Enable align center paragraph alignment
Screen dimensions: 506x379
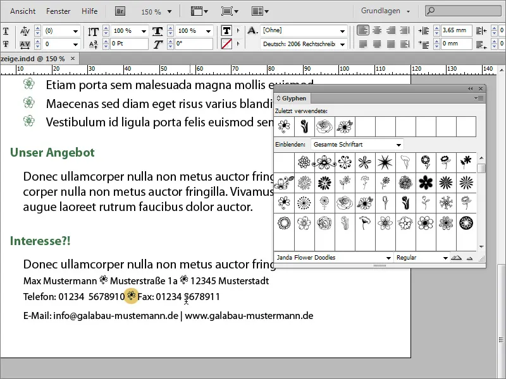pyautogui.click(x=377, y=30)
